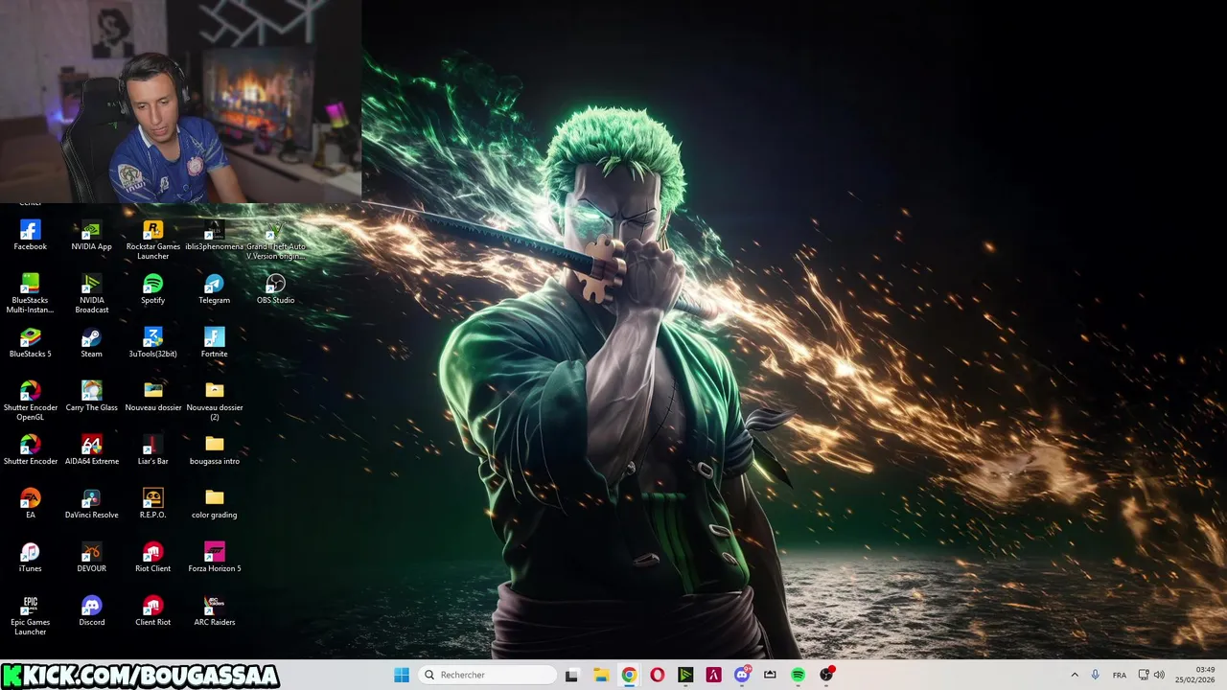The image size is (1227, 690).
Task: Select the Nouveau dossier (2) folder
Action: (214, 401)
